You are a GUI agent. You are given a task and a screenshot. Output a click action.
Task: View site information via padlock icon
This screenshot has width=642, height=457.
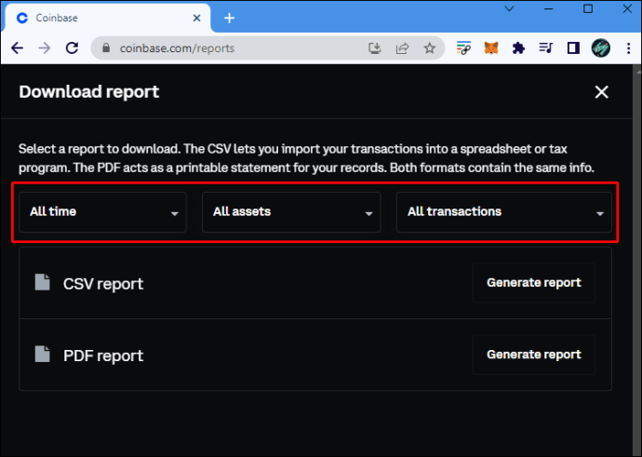click(106, 47)
